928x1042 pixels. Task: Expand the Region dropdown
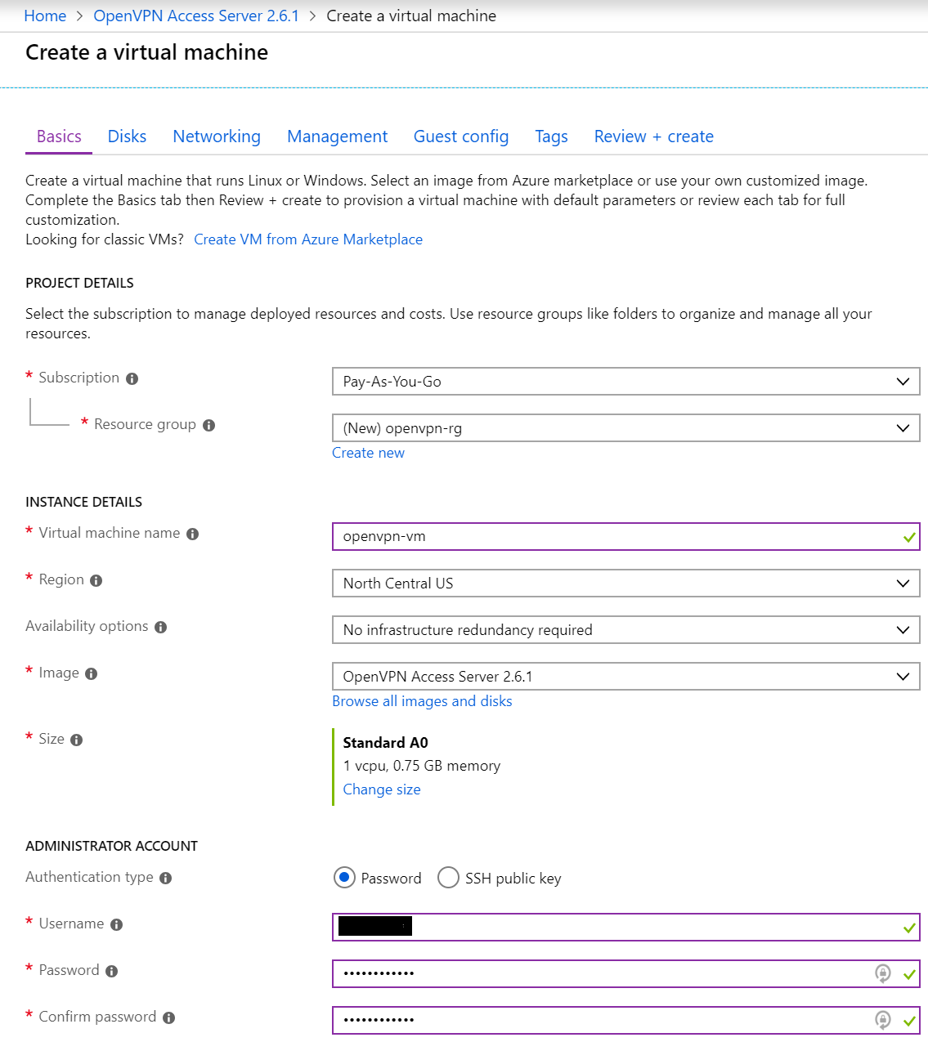pyautogui.click(x=626, y=584)
